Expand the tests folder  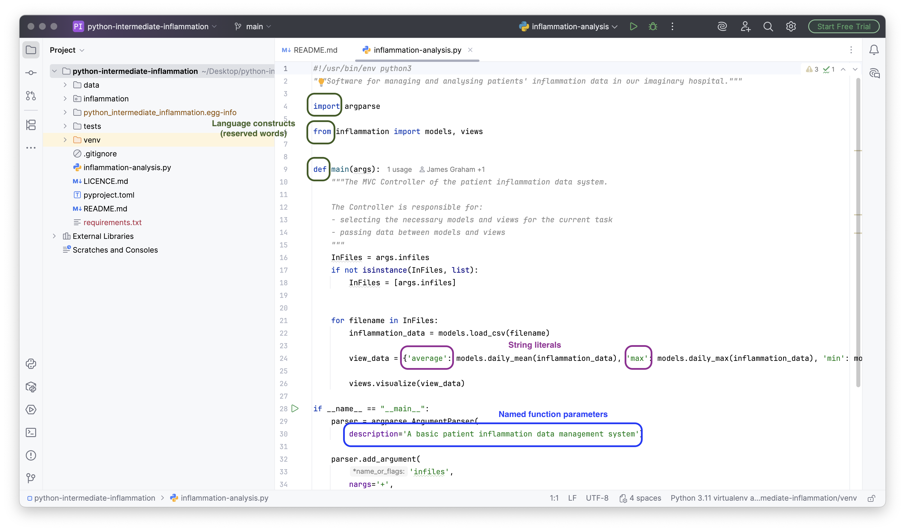click(x=65, y=126)
